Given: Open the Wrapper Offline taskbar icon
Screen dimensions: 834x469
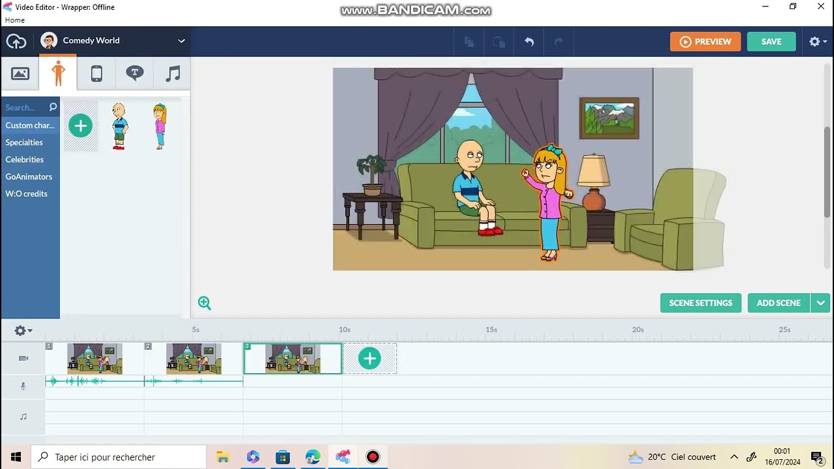Looking at the screenshot, I should [x=343, y=457].
